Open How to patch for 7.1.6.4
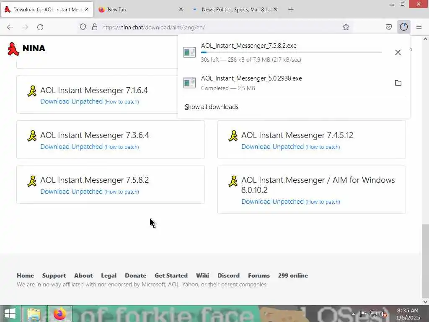The image size is (429, 322). tap(122, 102)
